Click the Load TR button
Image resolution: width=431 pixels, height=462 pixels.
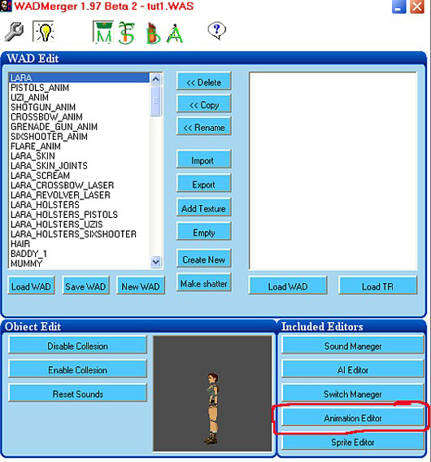coord(377,285)
